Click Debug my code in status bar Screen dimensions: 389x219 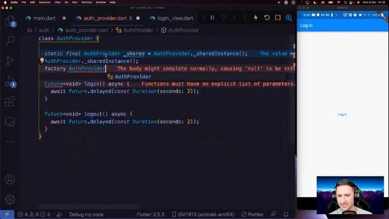(86, 214)
